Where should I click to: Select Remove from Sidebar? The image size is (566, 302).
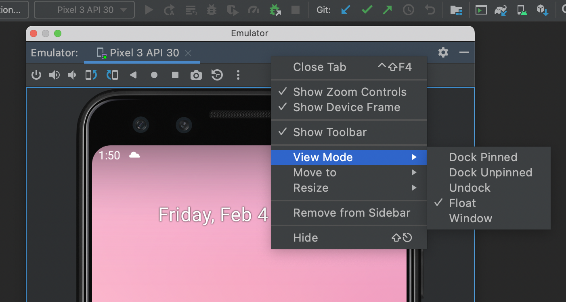point(349,213)
